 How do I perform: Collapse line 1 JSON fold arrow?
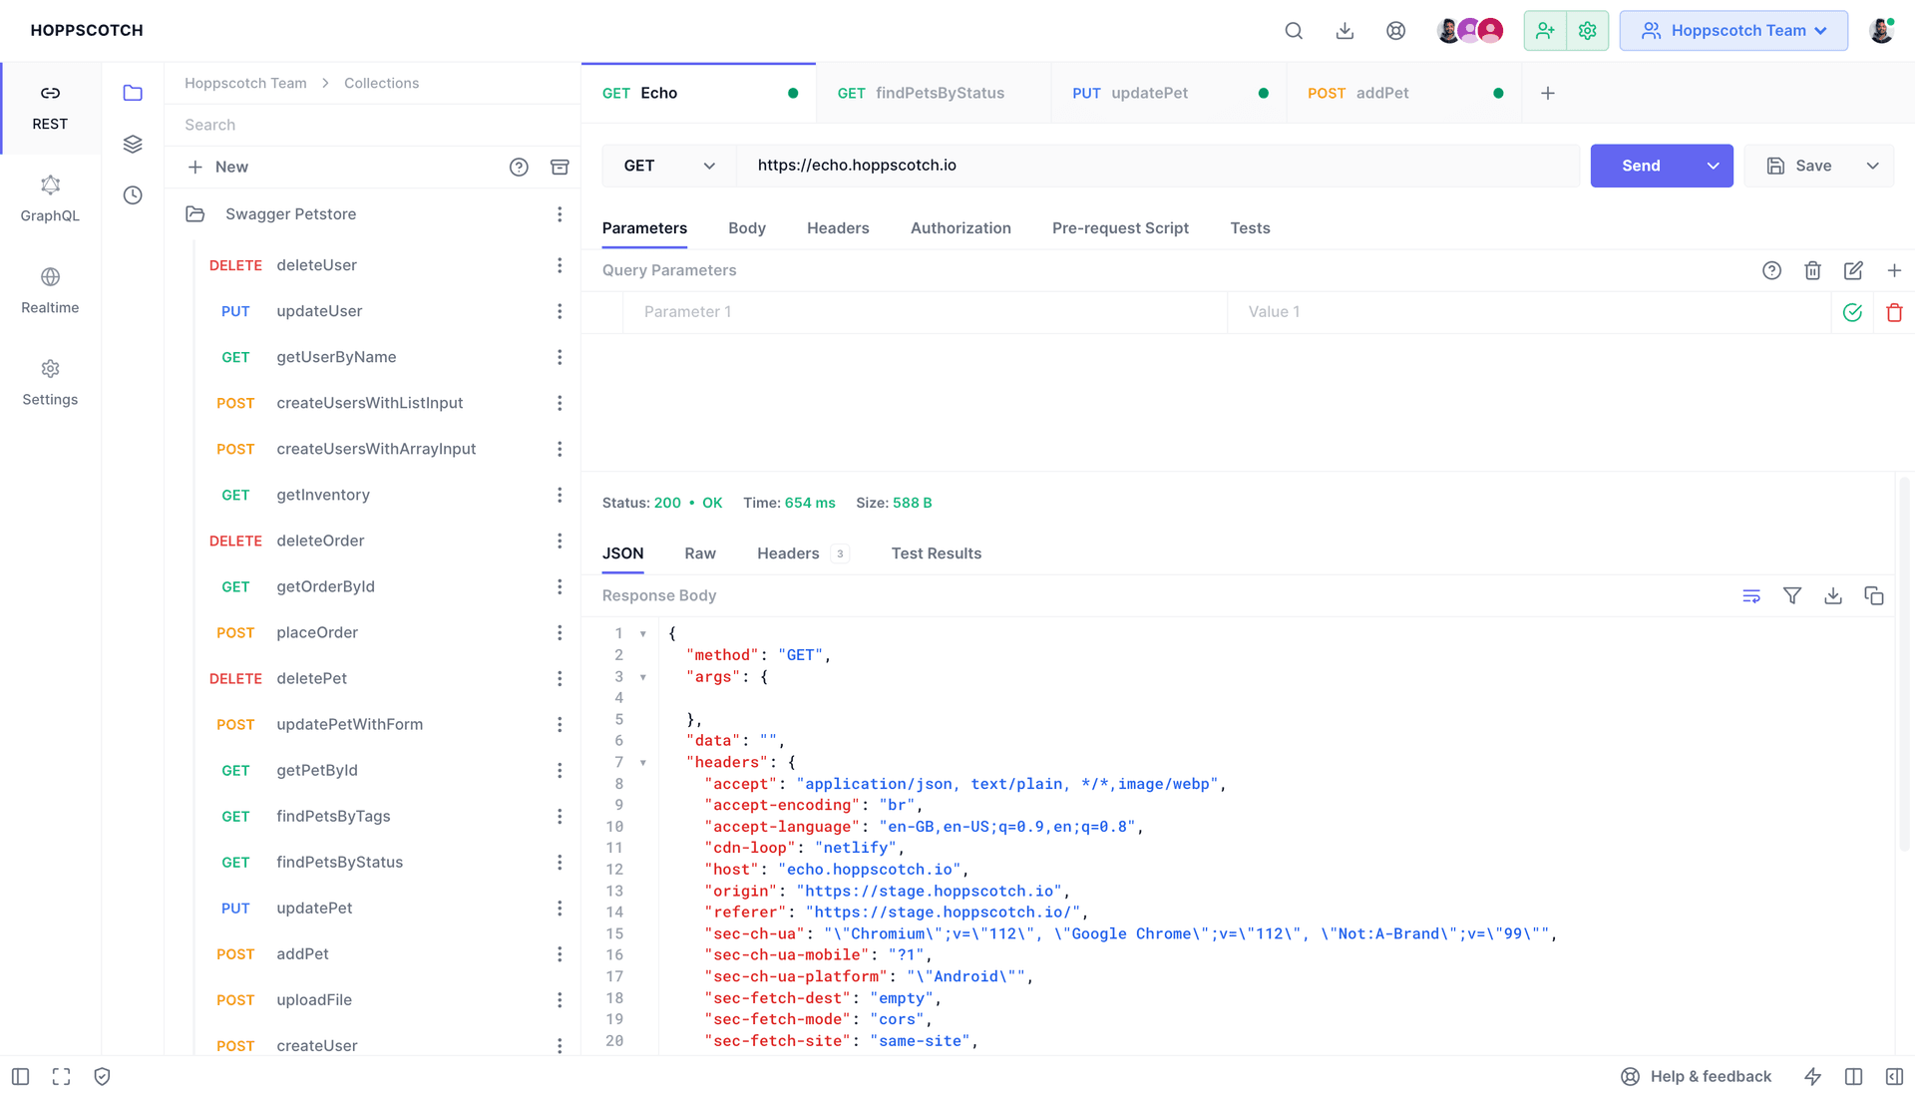point(643,634)
